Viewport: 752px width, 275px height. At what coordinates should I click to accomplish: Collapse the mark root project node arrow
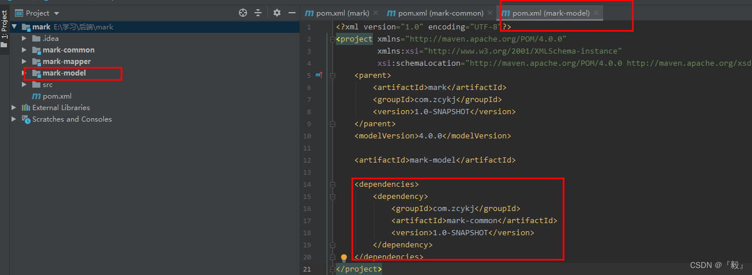click(14, 27)
